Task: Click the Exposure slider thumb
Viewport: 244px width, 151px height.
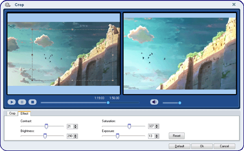Action: point(118,136)
